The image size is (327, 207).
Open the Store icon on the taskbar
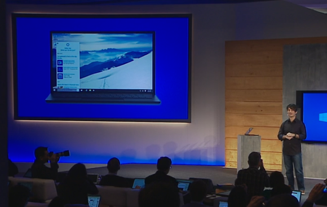coord(94,90)
